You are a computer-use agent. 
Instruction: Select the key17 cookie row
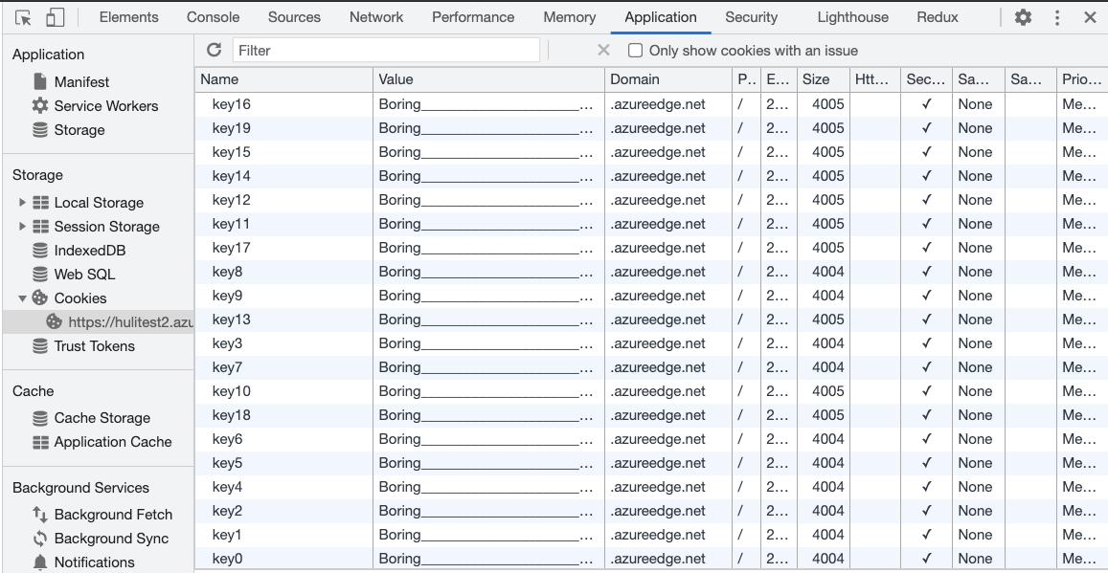tap(651, 248)
